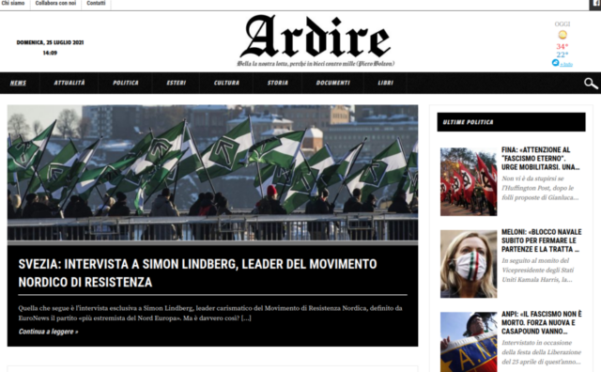601x372 pixels.
Task: Open the NEWS menu item
Action: click(18, 83)
